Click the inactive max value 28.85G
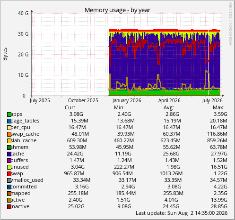Screen dimensions: 235x220 219,206
